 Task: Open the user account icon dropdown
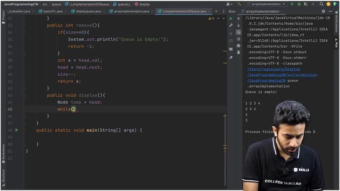click(x=229, y=4)
